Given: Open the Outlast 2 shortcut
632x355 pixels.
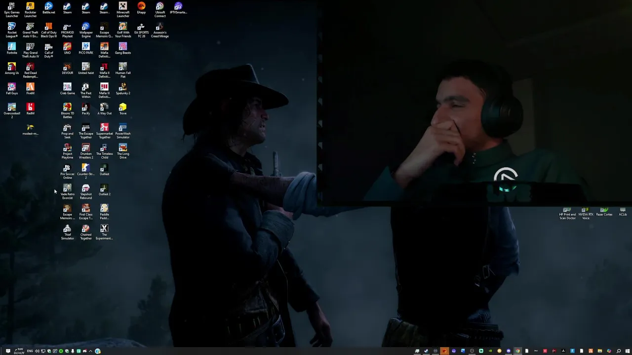Looking at the screenshot, I should tap(104, 190).
